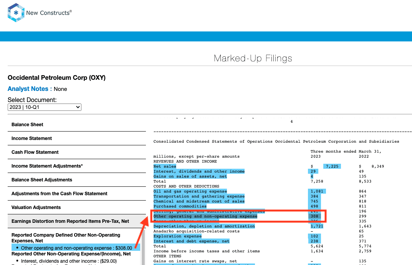Open Adjustments from the Cash Flow Statement

click(60, 194)
